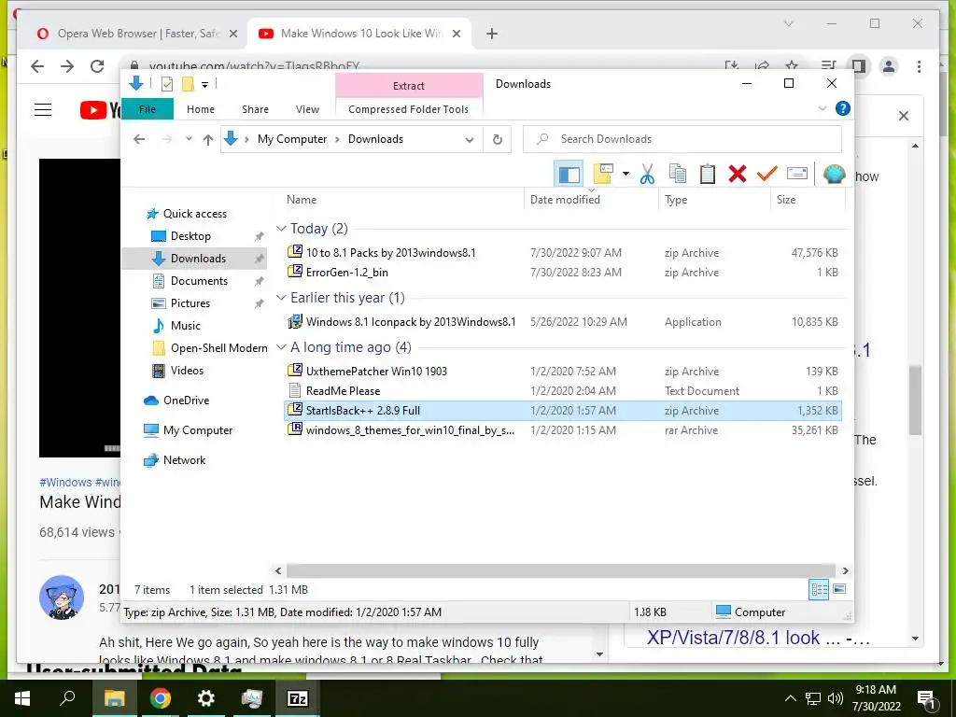This screenshot has height=717, width=956.
Task: Click the Copy toolbar icon
Action: 678,174
